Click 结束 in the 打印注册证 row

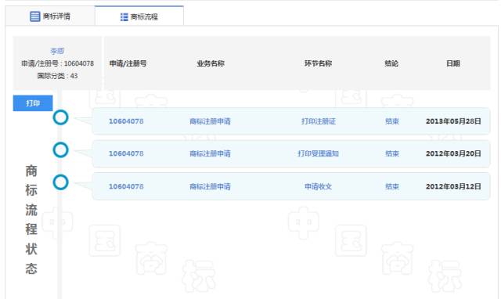[x=392, y=121]
